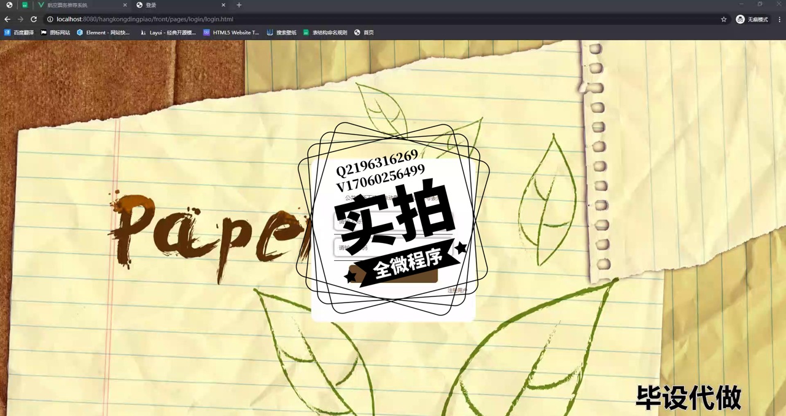Open the browser three-dot menu
The image size is (786, 416).
[779, 19]
